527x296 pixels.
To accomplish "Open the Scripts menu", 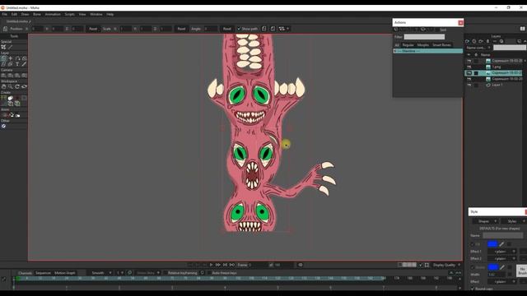I will coord(69,15).
